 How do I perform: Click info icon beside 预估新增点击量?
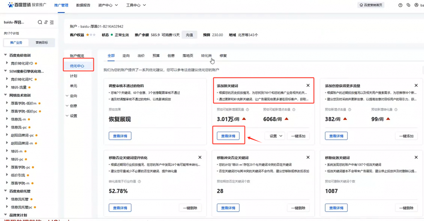pyautogui.click(x=349, y=109)
